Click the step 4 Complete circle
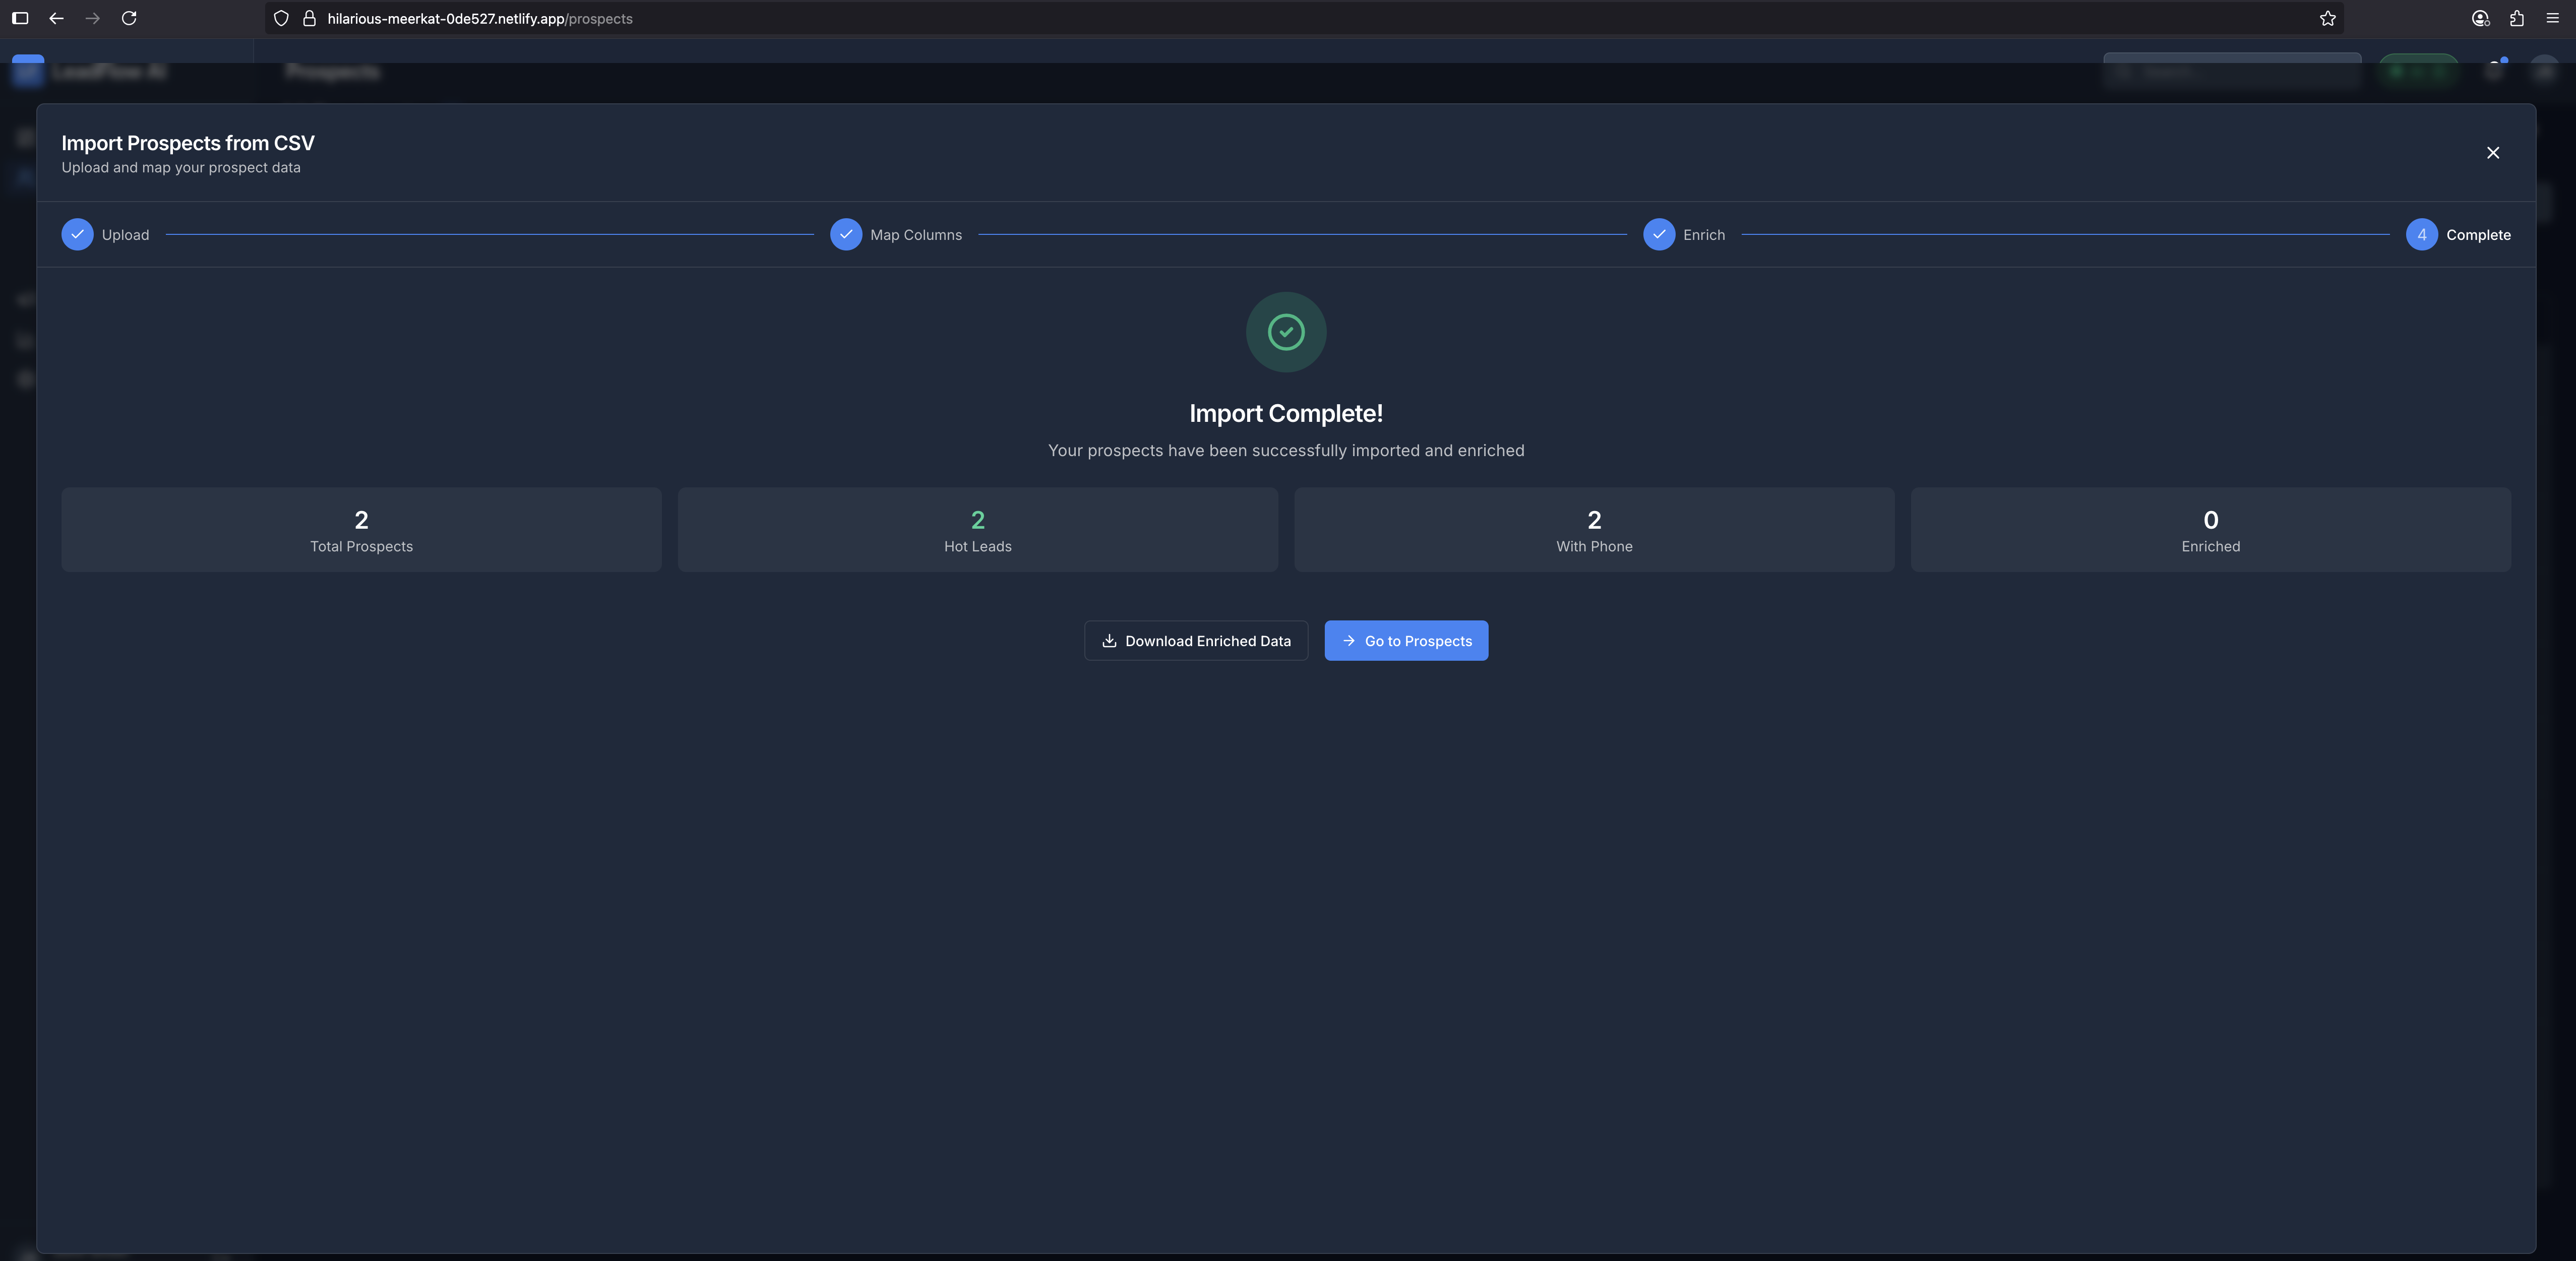The image size is (2576, 1261). pos(2421,235)
